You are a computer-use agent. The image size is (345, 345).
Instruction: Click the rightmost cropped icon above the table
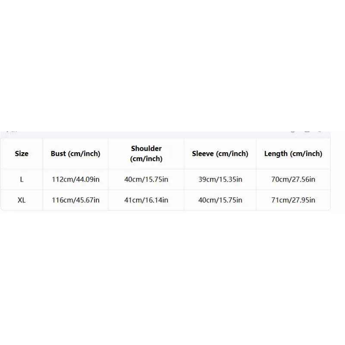point(320,132)
